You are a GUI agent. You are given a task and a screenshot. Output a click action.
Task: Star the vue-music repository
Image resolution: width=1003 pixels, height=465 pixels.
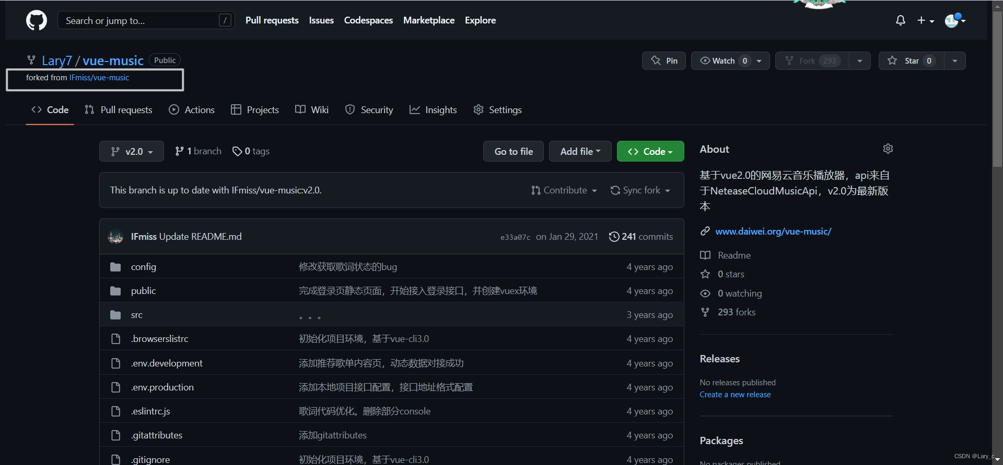pyautogui.click(x=911, y=60)
